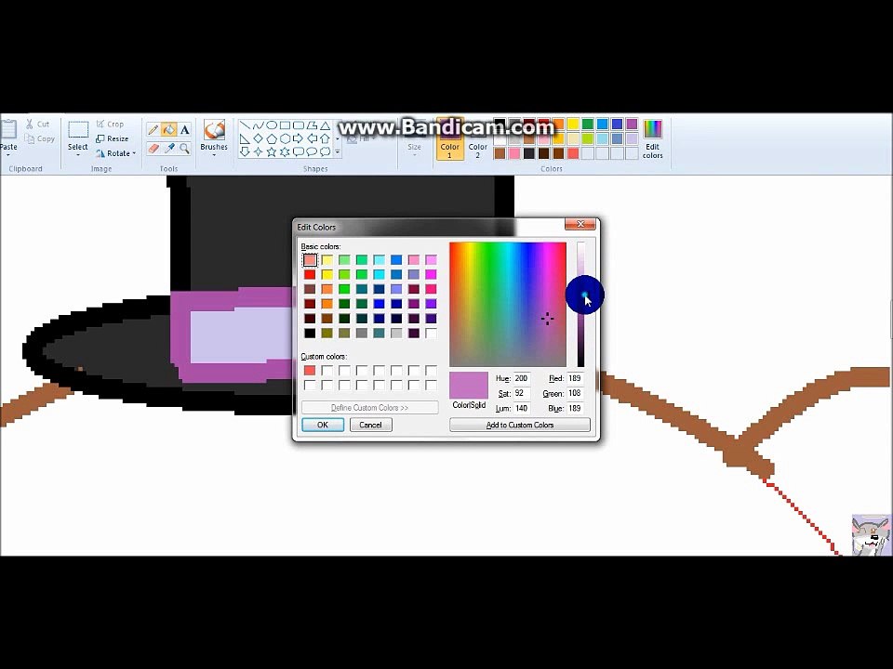Select the lime swatch in ribbon palette

click(x=588, y=138)
